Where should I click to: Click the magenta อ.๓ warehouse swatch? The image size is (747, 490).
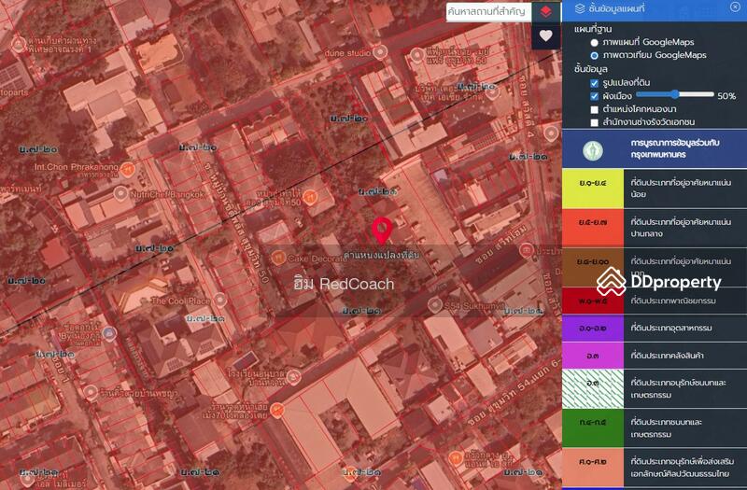tap(593, 356)
